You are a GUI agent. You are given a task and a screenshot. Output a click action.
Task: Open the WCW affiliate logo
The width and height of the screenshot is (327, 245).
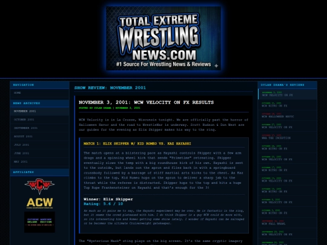39,186
